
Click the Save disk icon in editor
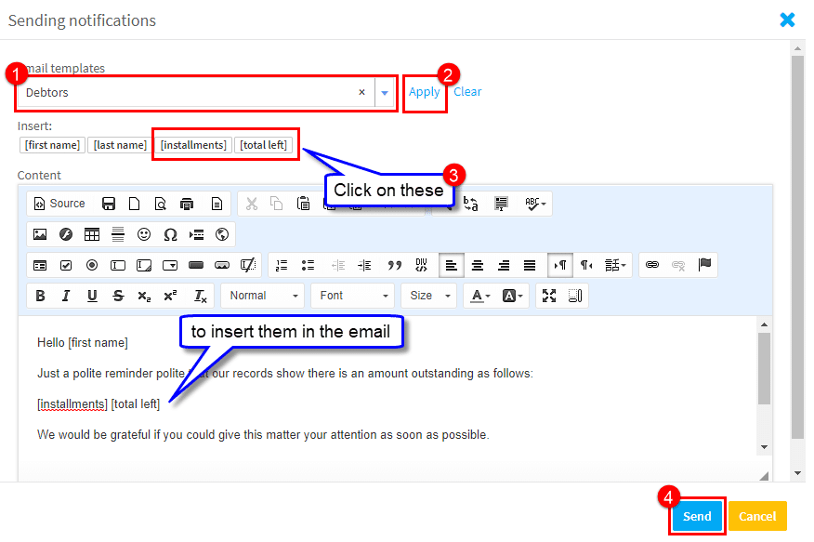point(109,204)
